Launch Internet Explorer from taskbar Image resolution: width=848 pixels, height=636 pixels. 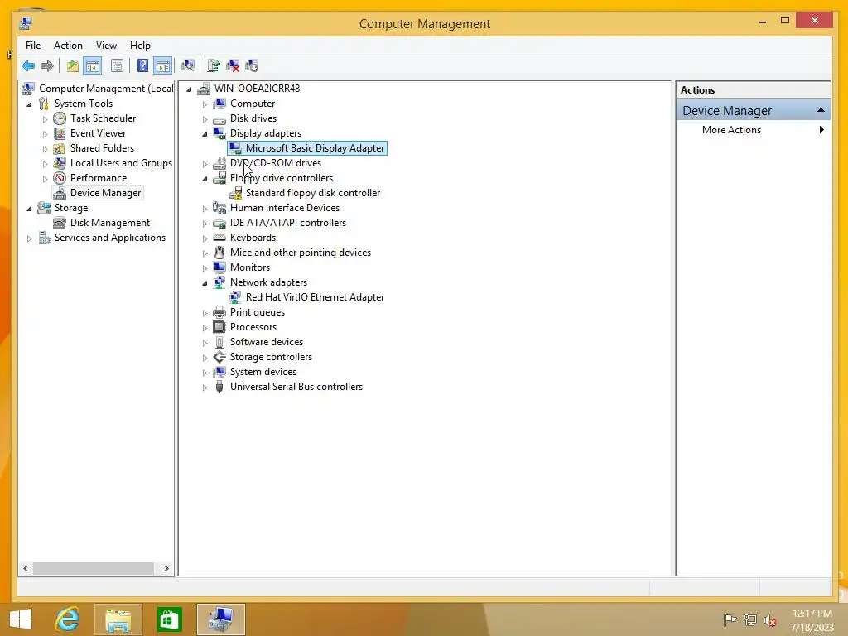68,619
